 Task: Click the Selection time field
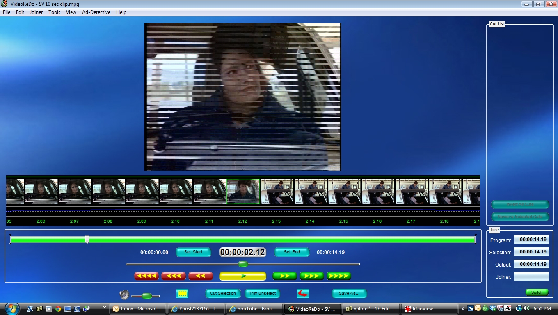pos(531,252)
